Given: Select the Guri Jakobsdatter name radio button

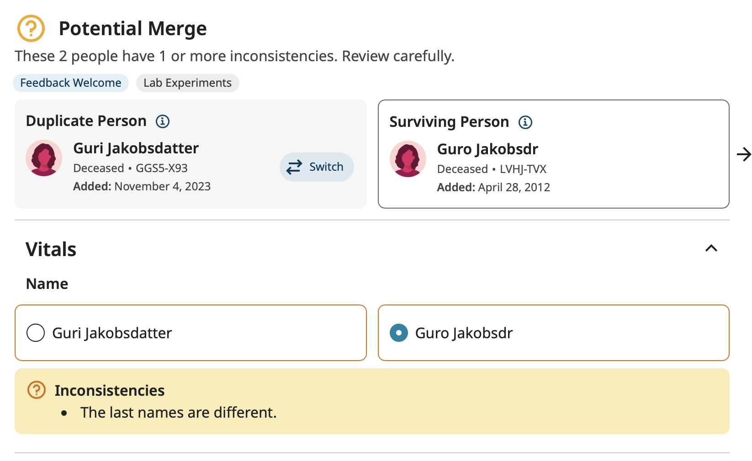Looking at the screenshot, I should [x=36, y=333].
